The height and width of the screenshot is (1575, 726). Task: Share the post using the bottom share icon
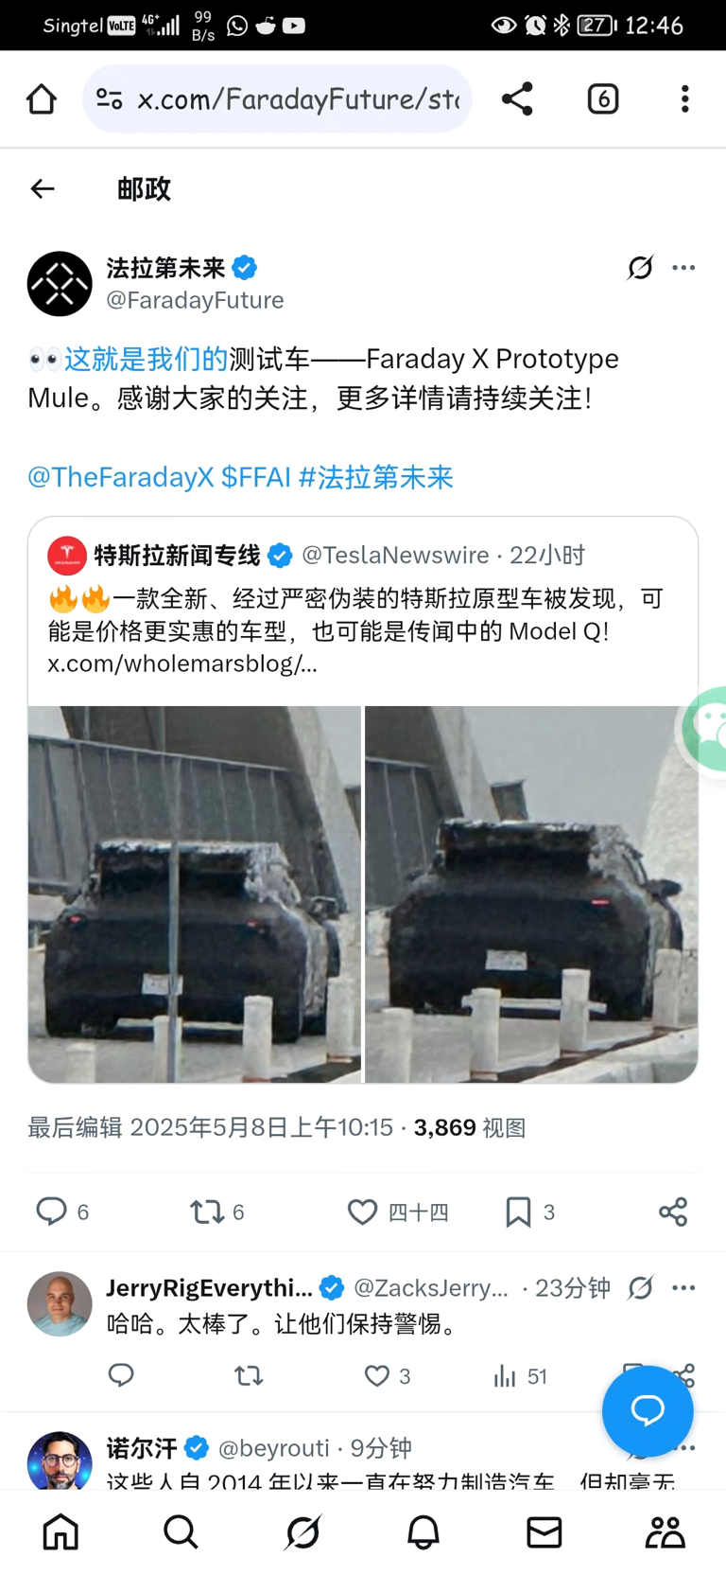click(x=673, y=1212)
